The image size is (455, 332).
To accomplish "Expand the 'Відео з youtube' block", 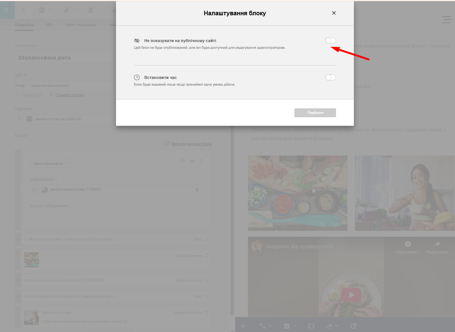I will pos(207,280).
